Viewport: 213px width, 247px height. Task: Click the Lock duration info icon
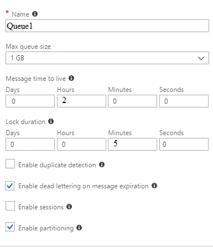[51, 121]
